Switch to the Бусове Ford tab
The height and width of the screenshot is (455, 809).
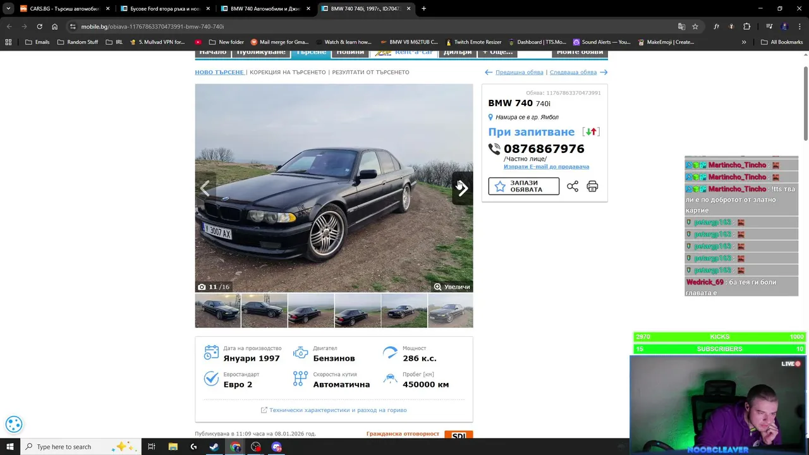[x=164, y=9]
